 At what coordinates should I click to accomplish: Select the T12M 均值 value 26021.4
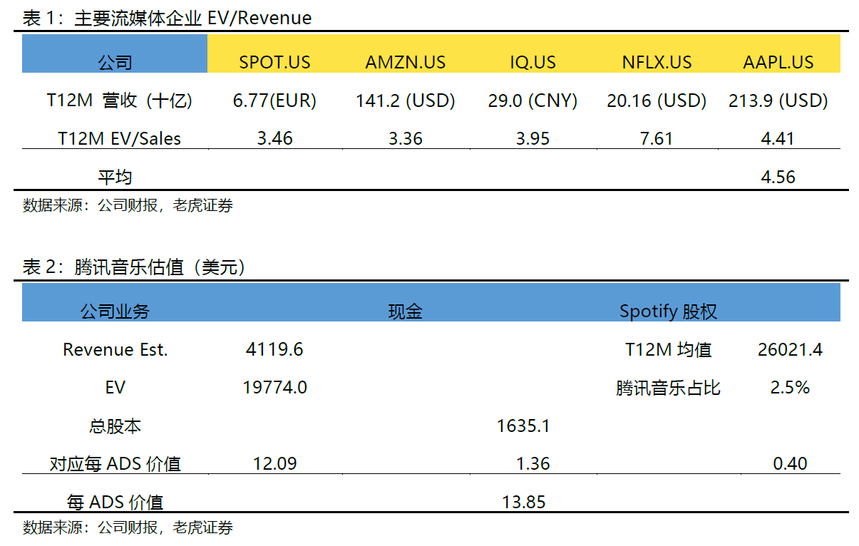[790, 349]
